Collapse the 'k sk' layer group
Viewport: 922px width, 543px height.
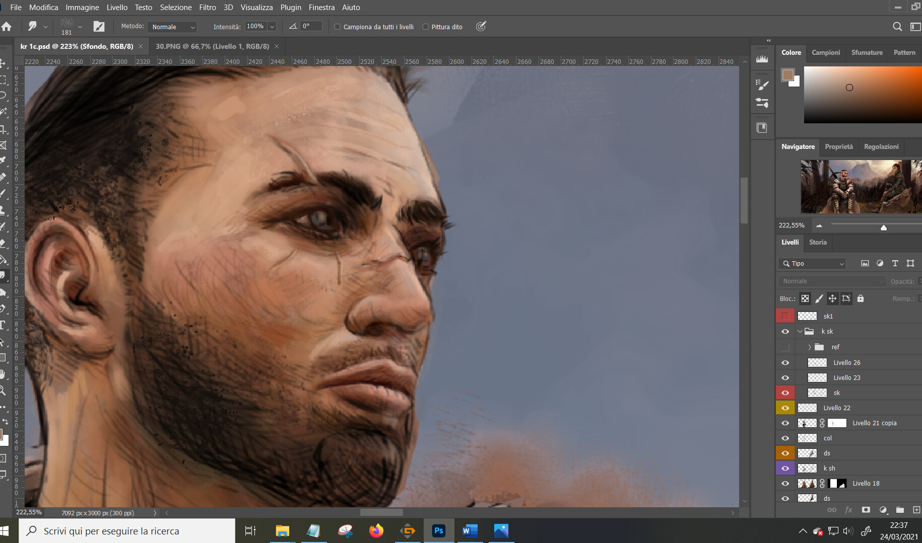(800, 331)
